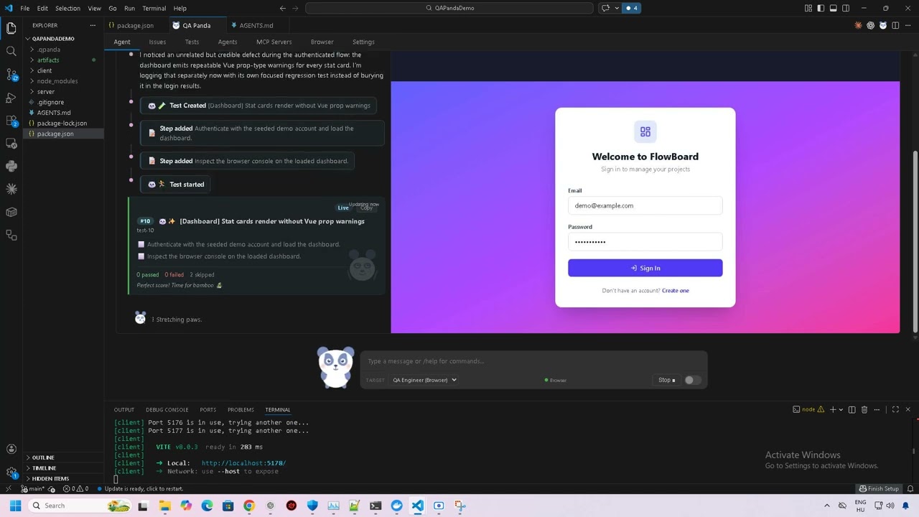919x517 pixels.
Task: Go back with the navigation arrow
Action: (282, 8)
